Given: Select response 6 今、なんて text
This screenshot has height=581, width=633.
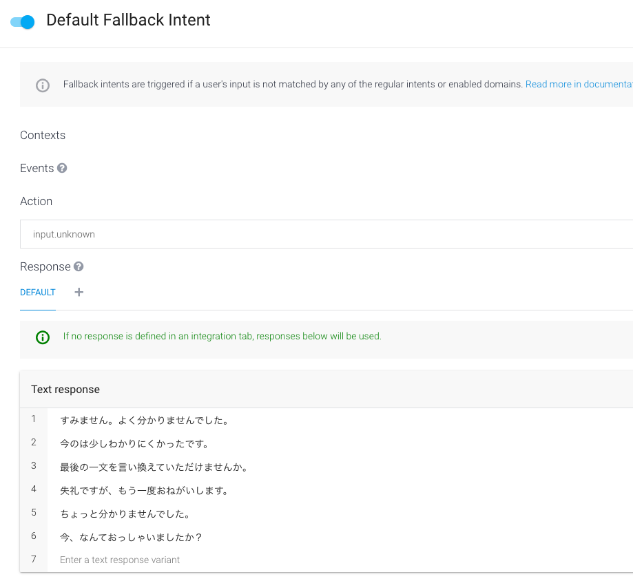Looking at the screenshot, I should tap(130, 537).
